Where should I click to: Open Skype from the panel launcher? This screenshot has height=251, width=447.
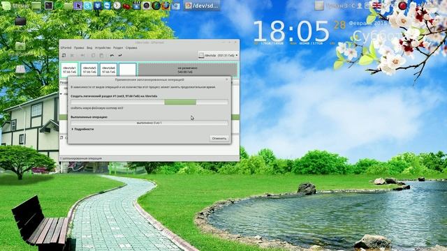(88, 6)
